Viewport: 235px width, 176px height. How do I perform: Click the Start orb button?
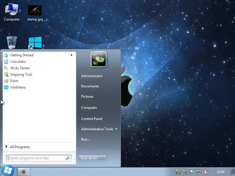pyautogui.click(x=8, y=171)
